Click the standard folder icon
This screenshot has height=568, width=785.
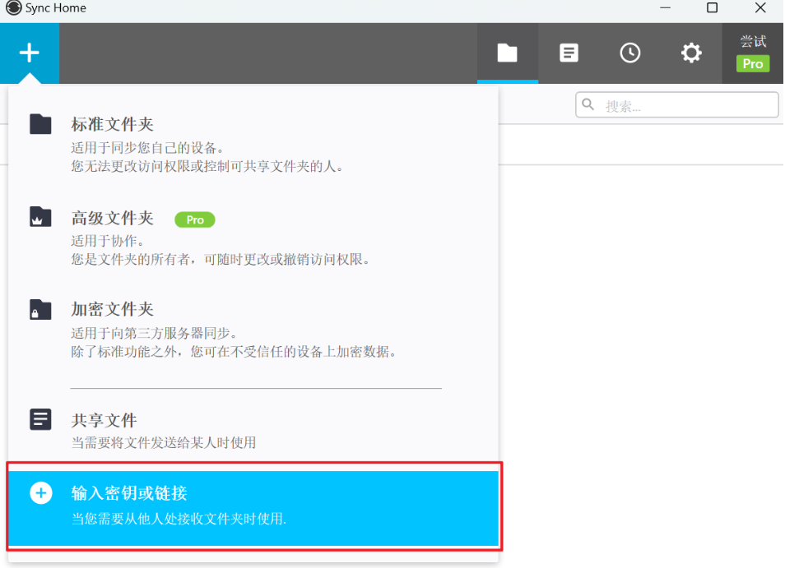point(40,124)
